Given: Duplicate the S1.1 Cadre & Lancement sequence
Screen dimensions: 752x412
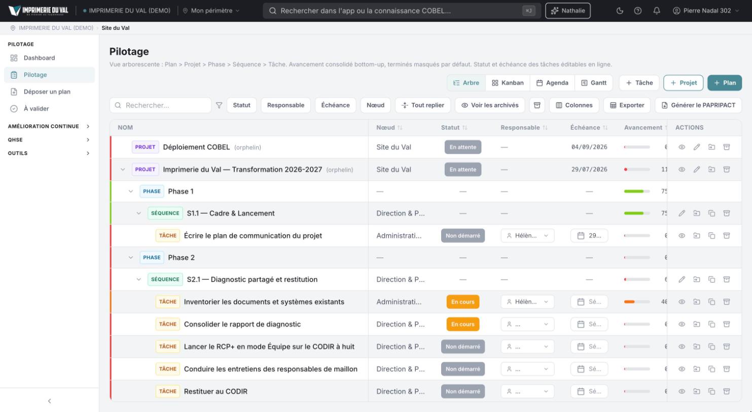Looking at the screenshot, I should (711, 213).
